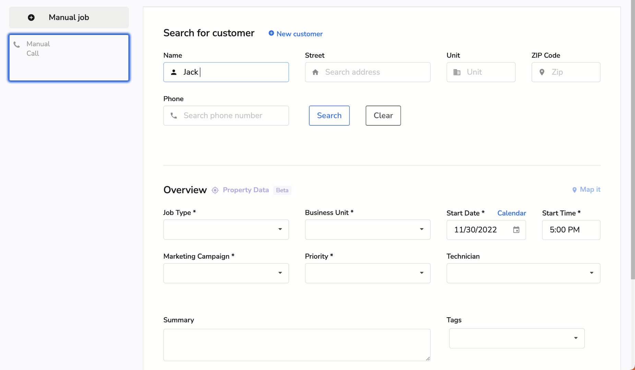The width and height of the screenshot is (635, 370).
Task: Open the Tags dropdown
Action: [x=517, y=338]
